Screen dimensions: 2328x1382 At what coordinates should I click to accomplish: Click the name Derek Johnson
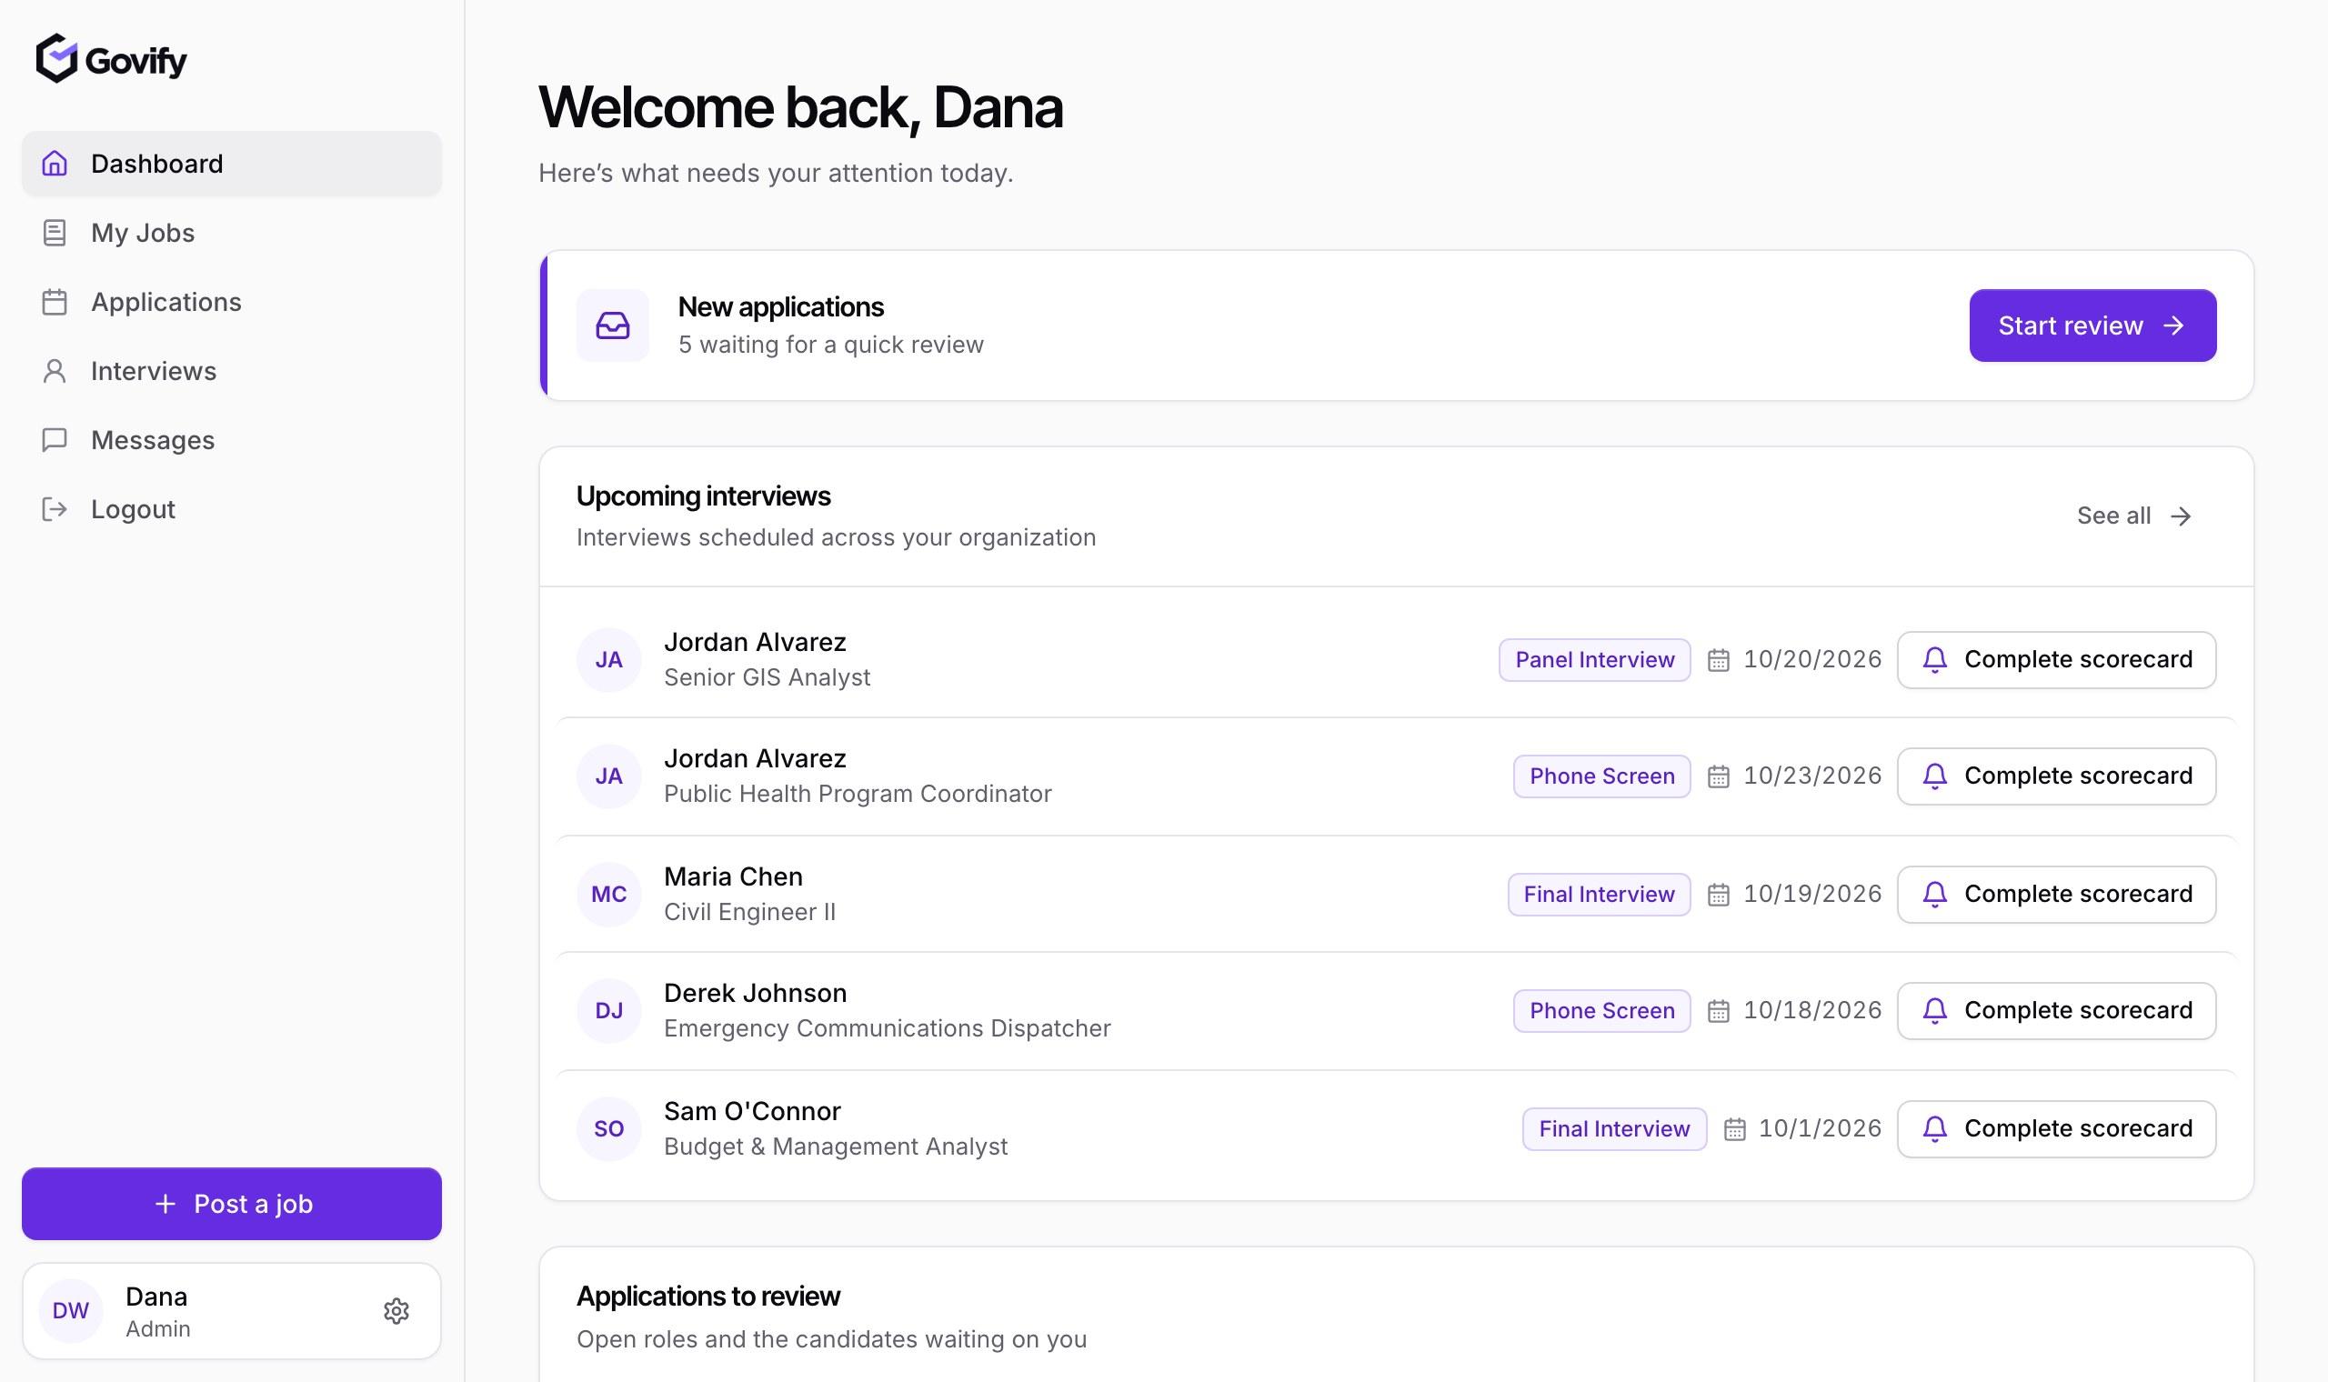(755, 993)
